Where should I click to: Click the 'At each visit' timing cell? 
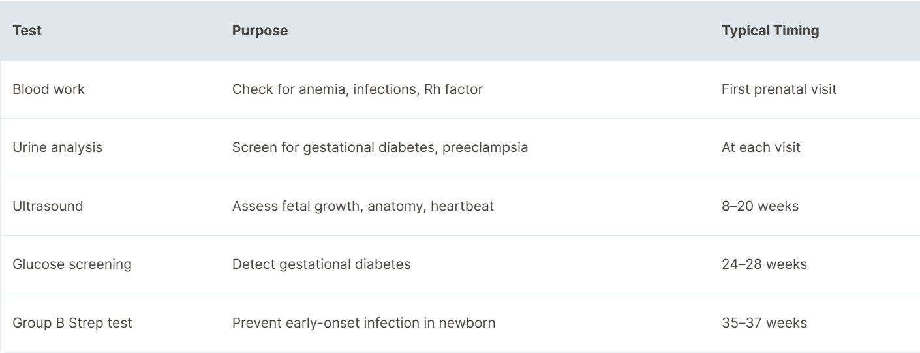click(761, 148)
